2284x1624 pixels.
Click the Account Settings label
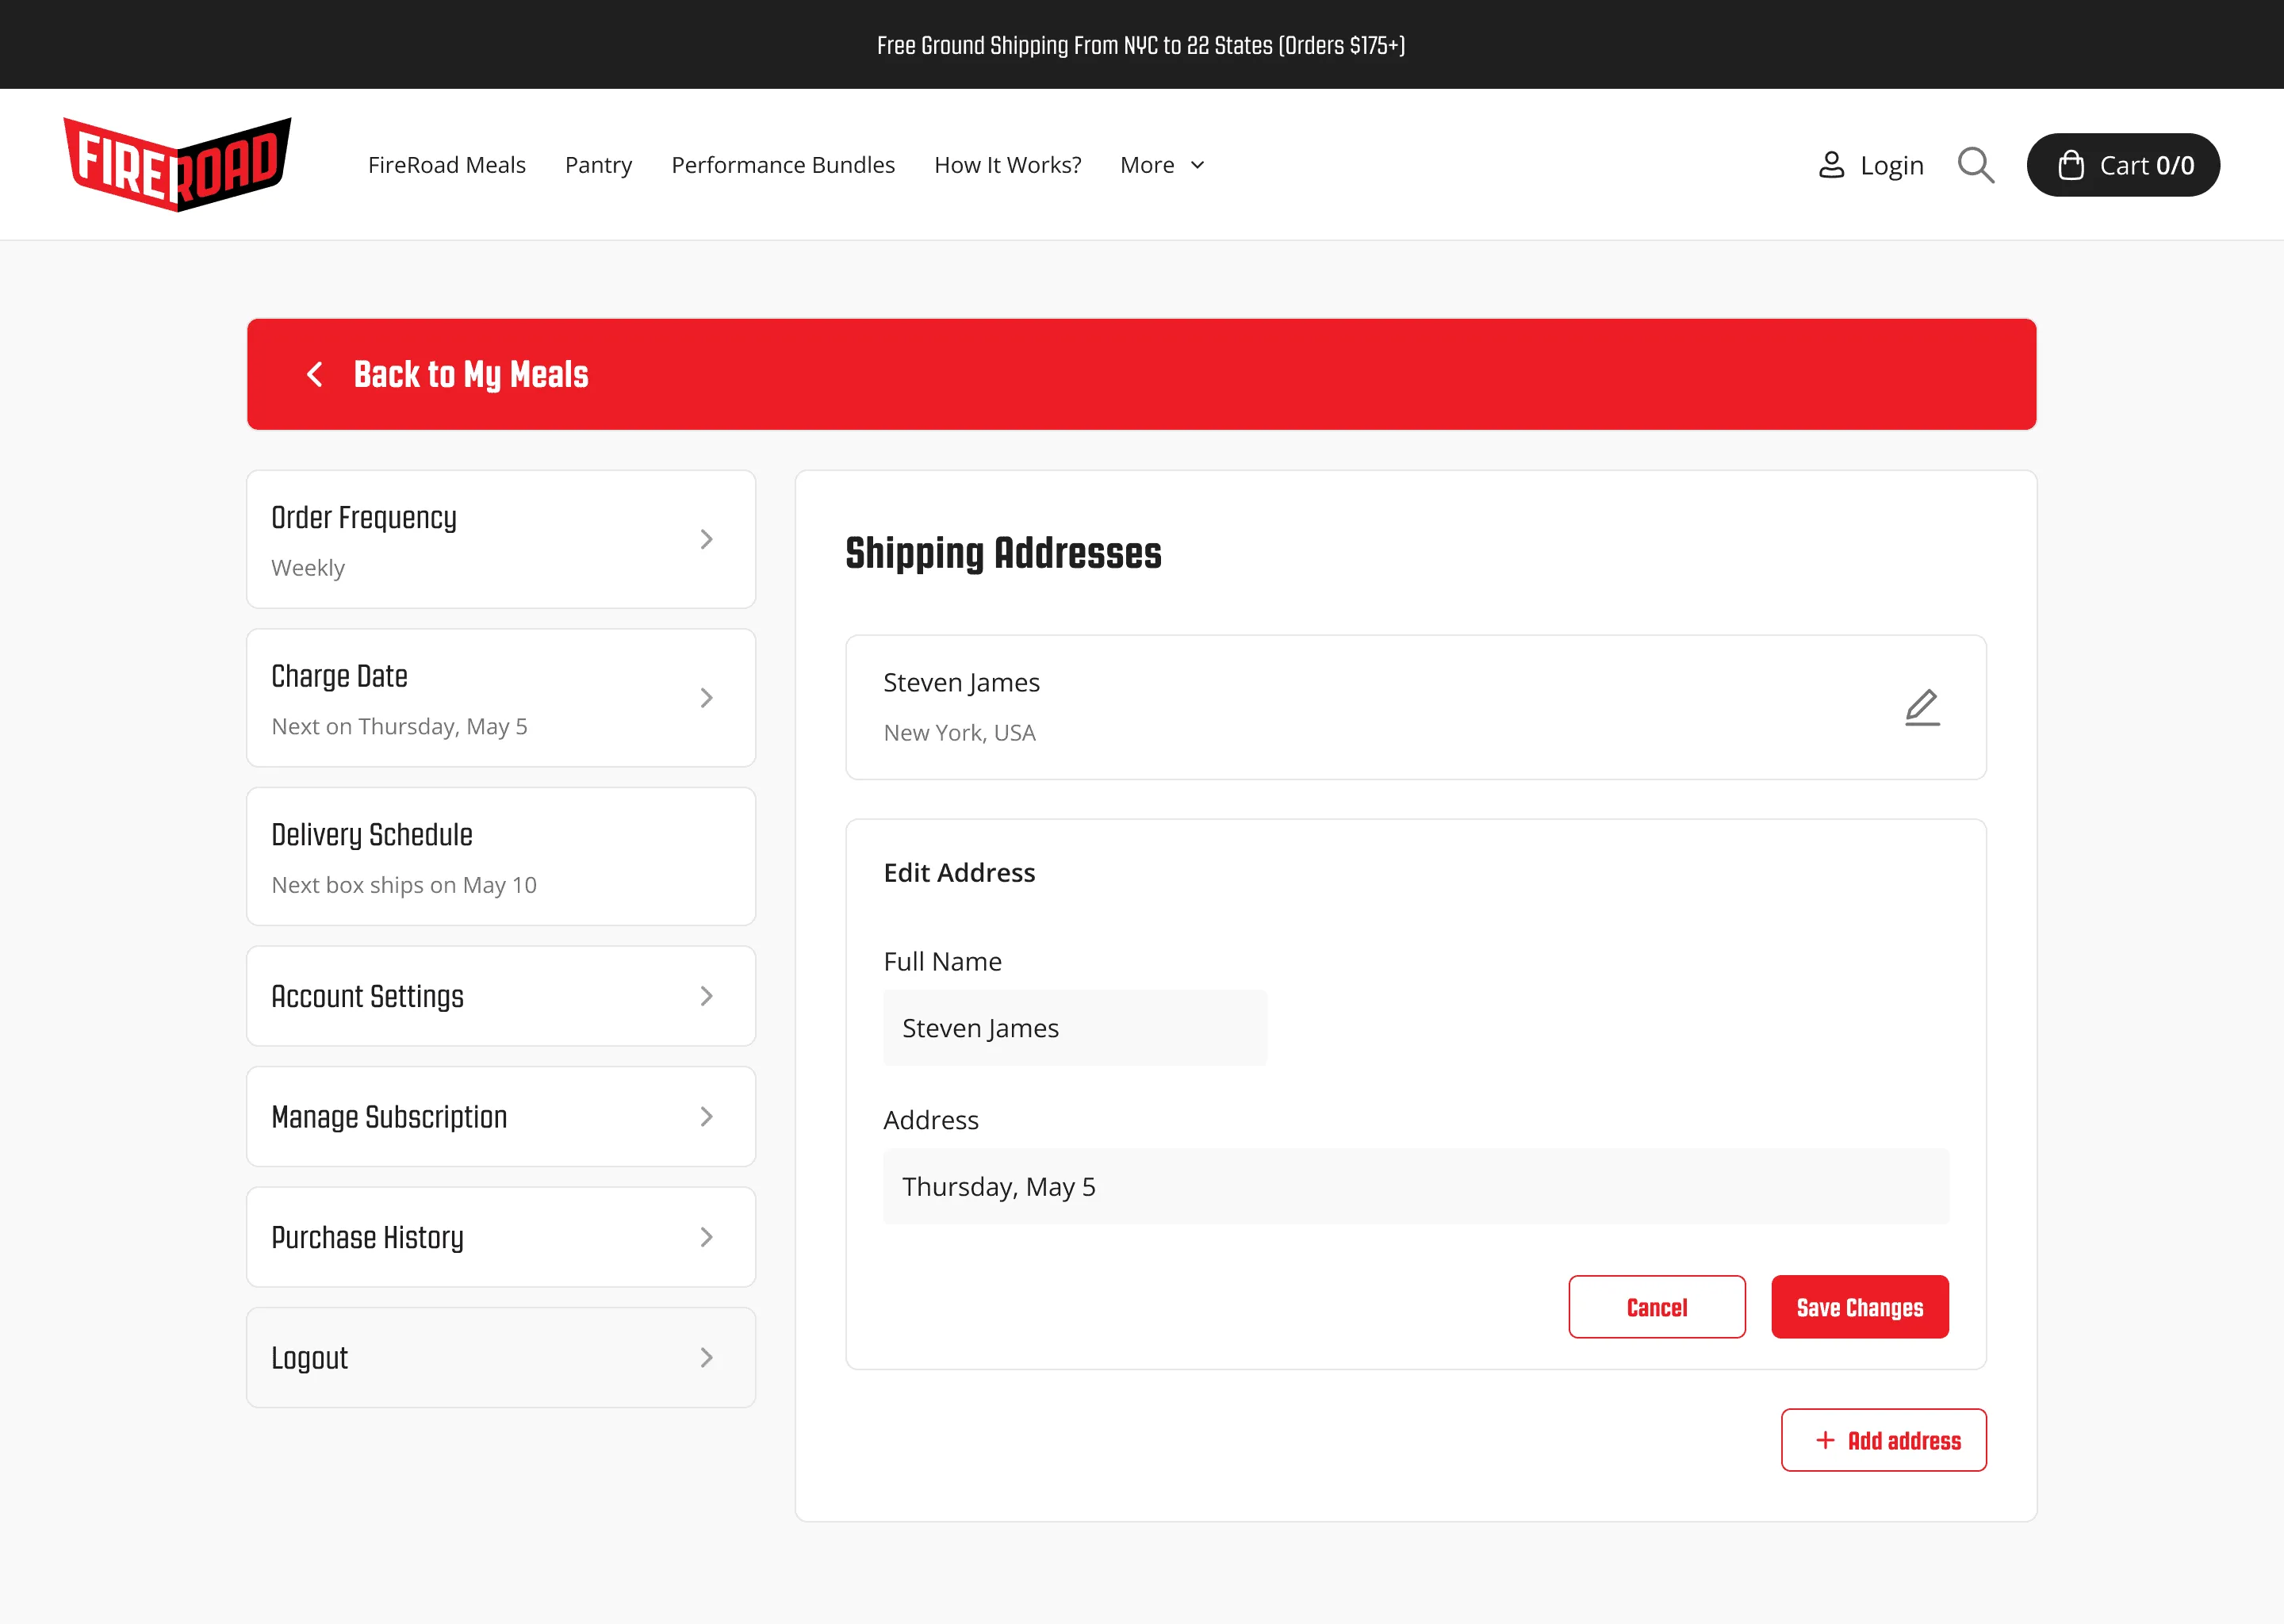point(367,996)
